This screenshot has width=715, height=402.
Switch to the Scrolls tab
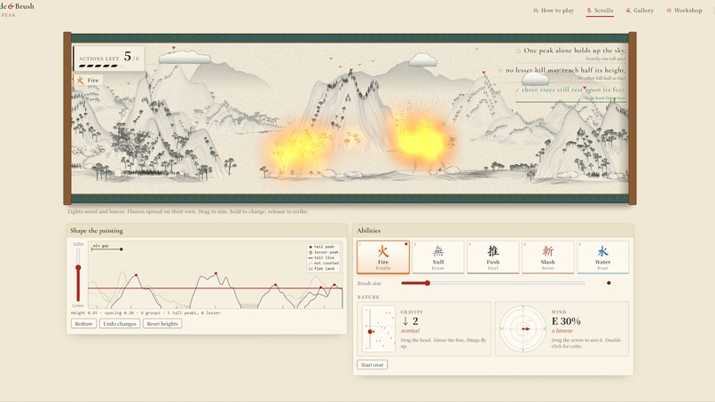tap(600, 11)
